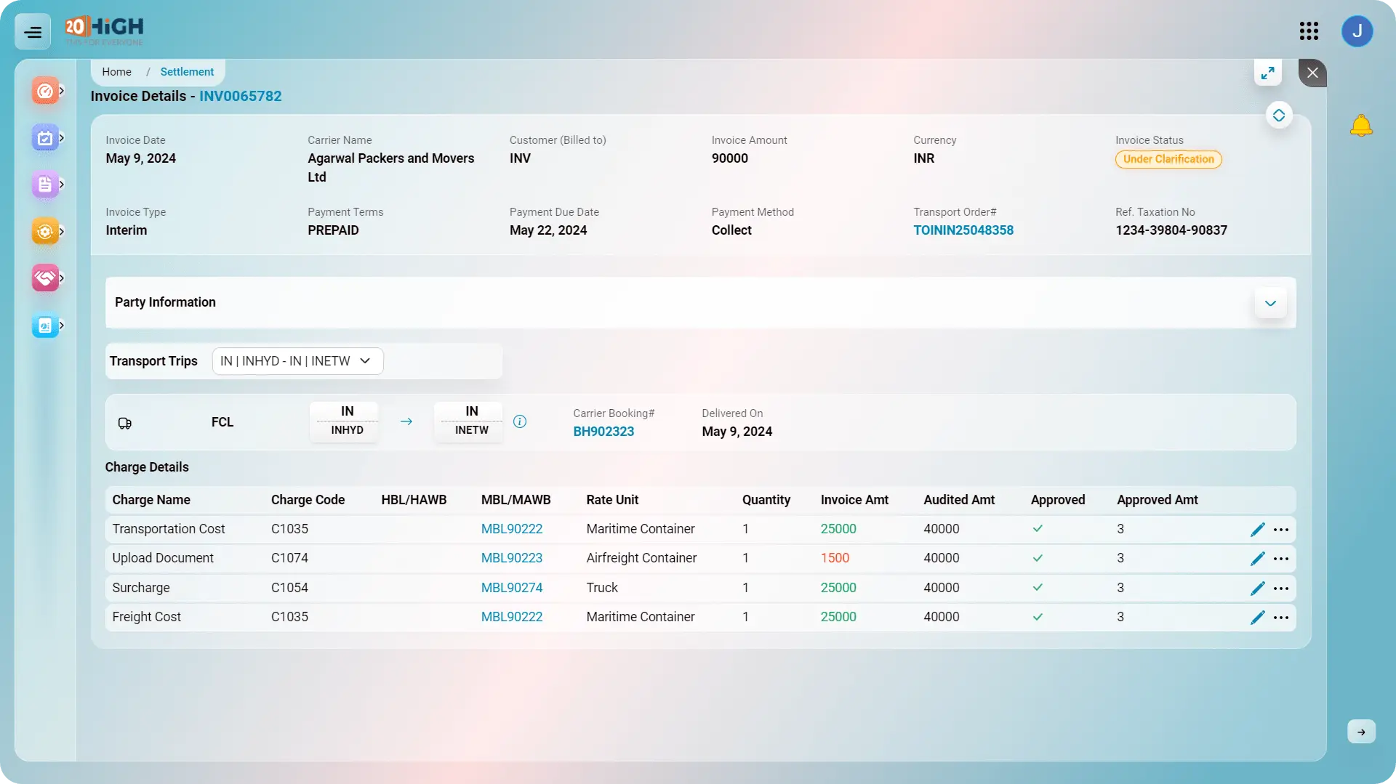Open the orange dashboard sidebar icon
Screen dimensions: 1396x784
click(x=45, y=91)
